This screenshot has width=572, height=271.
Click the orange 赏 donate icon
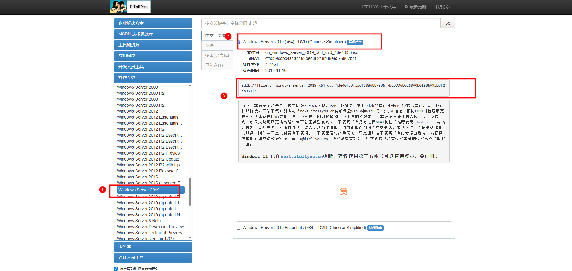point(344,191)
